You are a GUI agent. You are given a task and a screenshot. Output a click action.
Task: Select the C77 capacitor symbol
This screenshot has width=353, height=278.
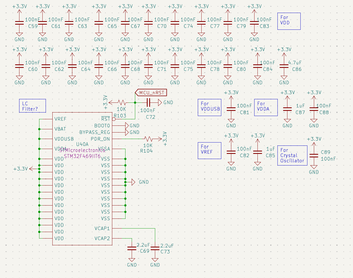[201, 23]
